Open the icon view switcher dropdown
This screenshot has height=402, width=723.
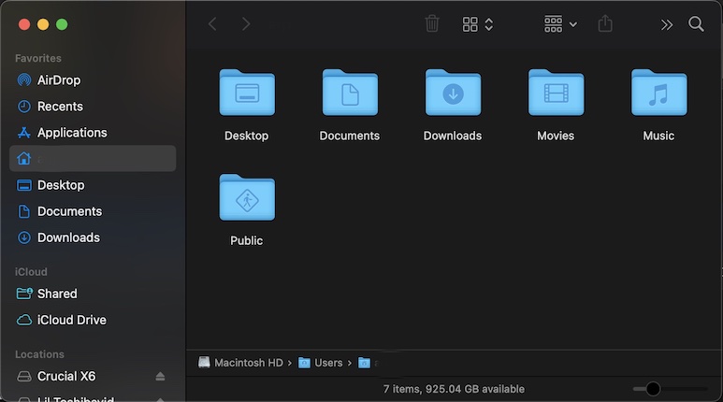click(478, 24)
